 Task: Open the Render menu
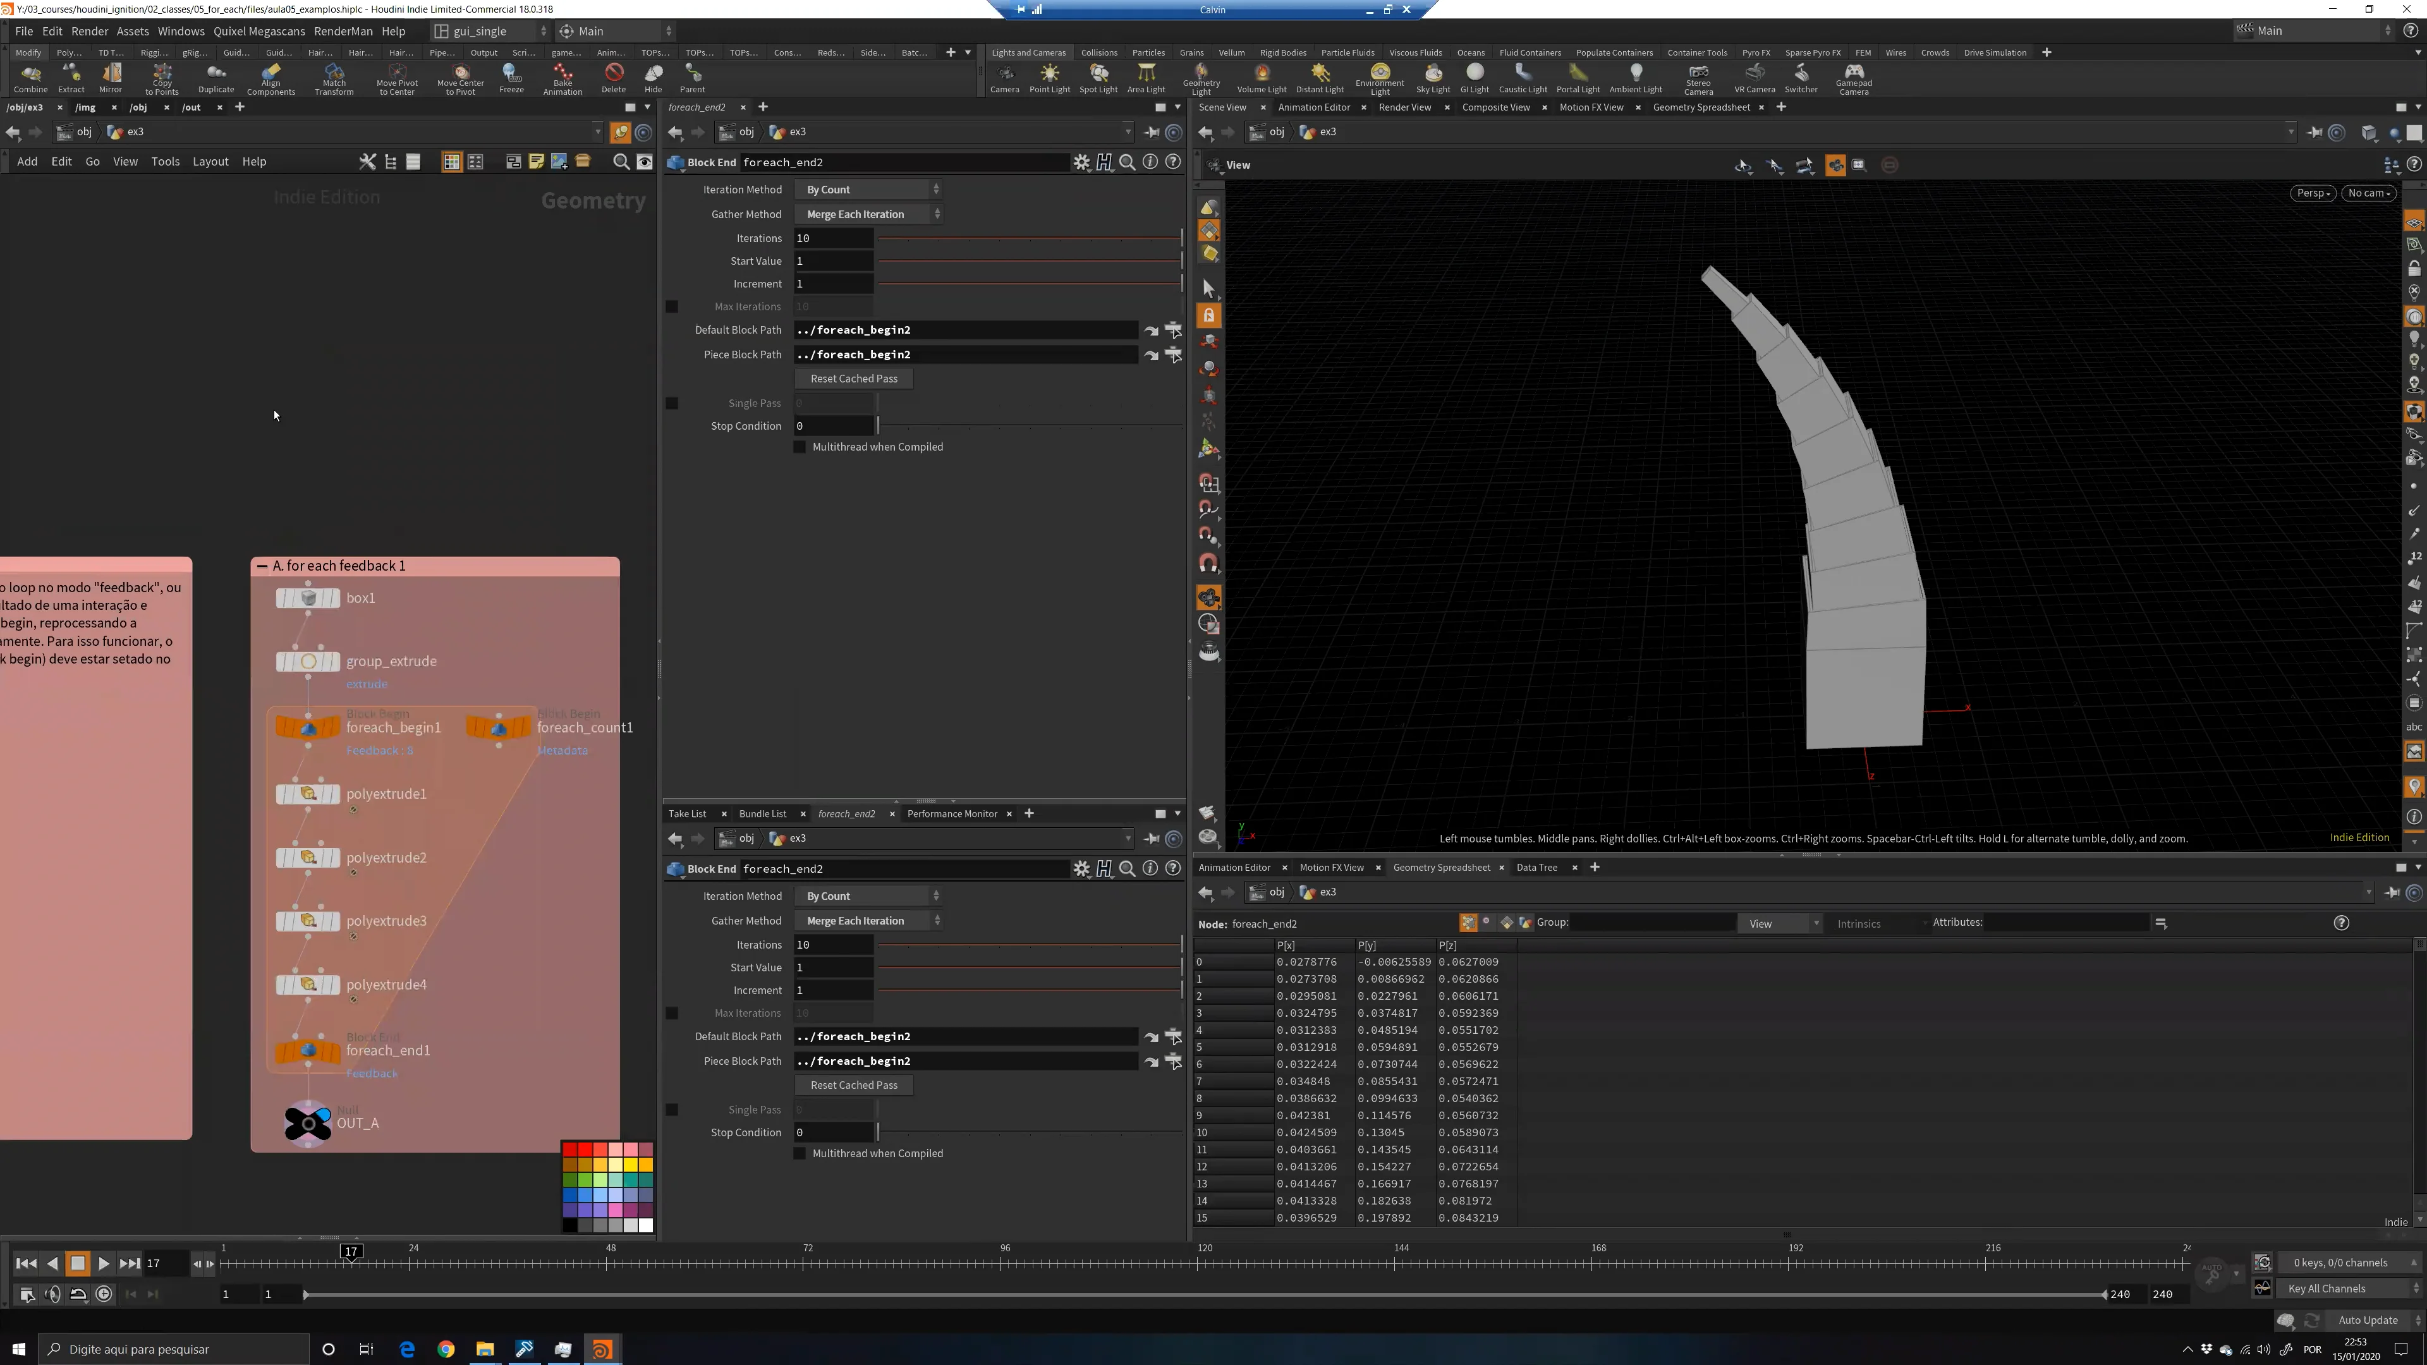[90, 31]
